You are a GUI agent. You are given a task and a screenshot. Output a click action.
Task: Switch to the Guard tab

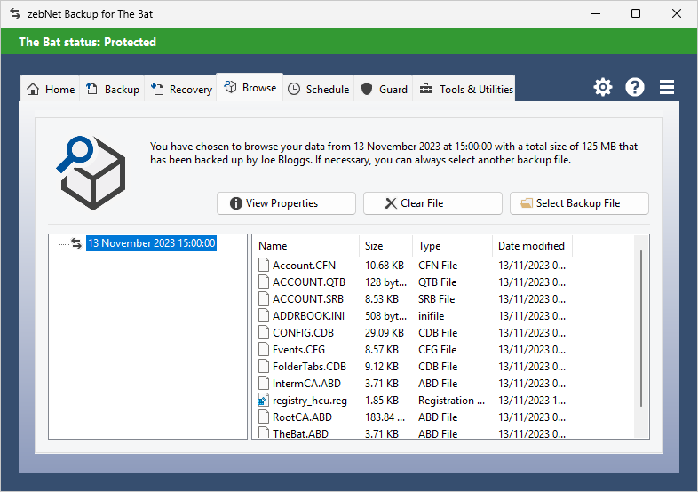(x=384, y=89)
